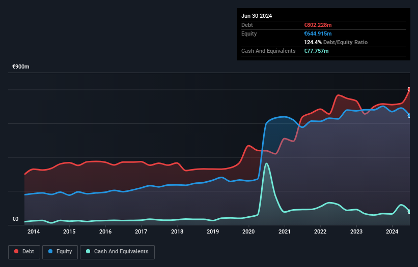
Task: Click the 2023 x-axis label
Action: pos(356,231)
